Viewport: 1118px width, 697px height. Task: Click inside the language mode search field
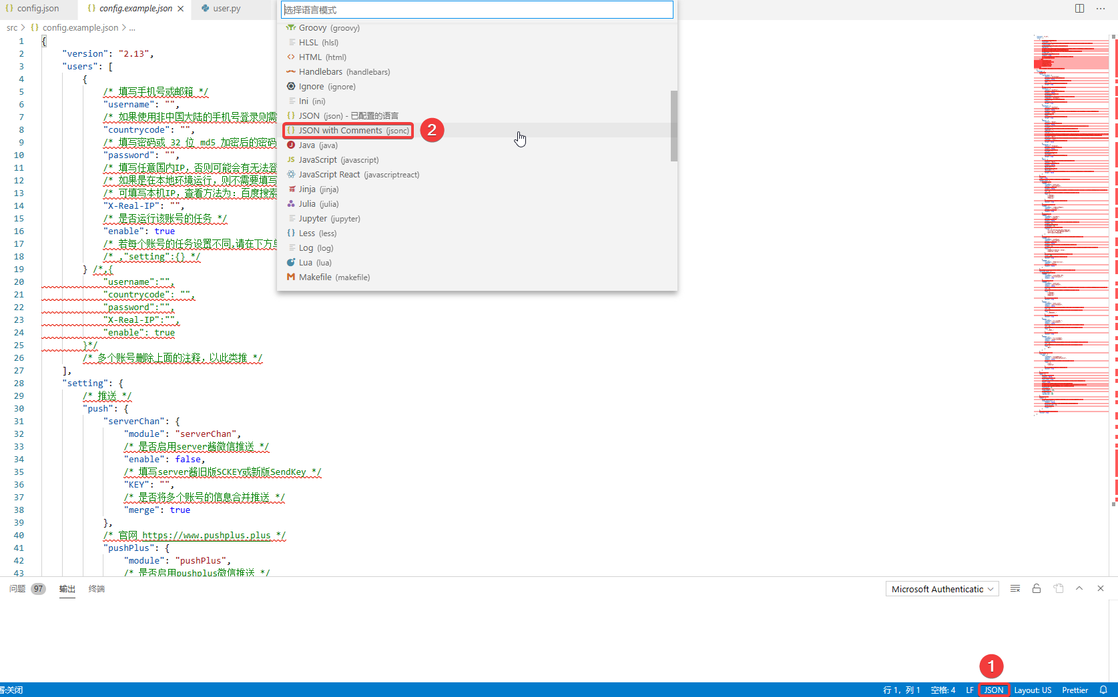click(475, 10)
